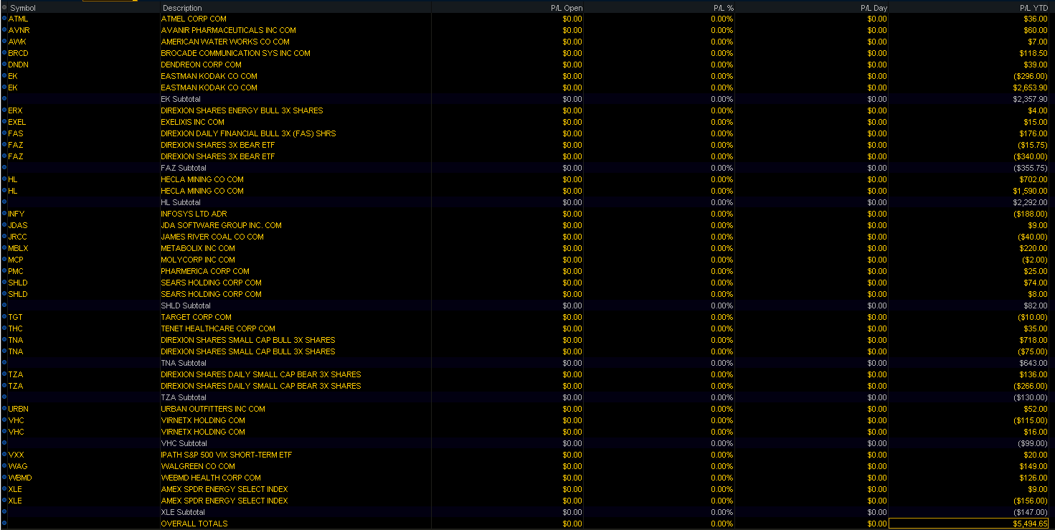Click the blue dot beside TGT
The height and width of the screenshot is (530, 1055).
pyautogui.click(x=4, y=317)
